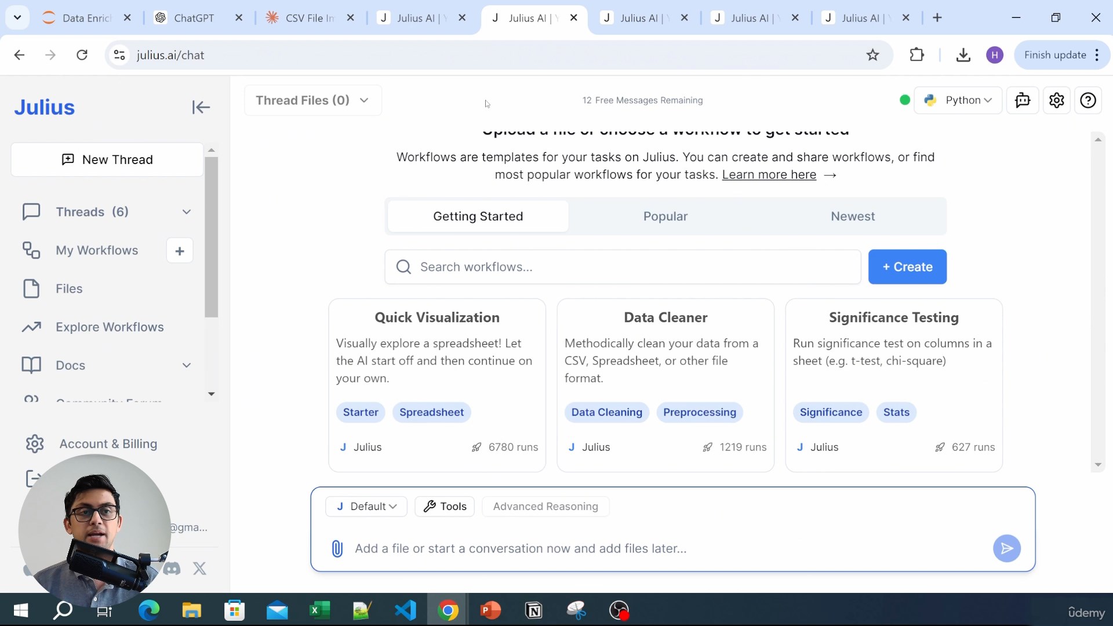The image size is (1113, 626).
Task: Select the Getting Started tab
Action: point(478,216)
